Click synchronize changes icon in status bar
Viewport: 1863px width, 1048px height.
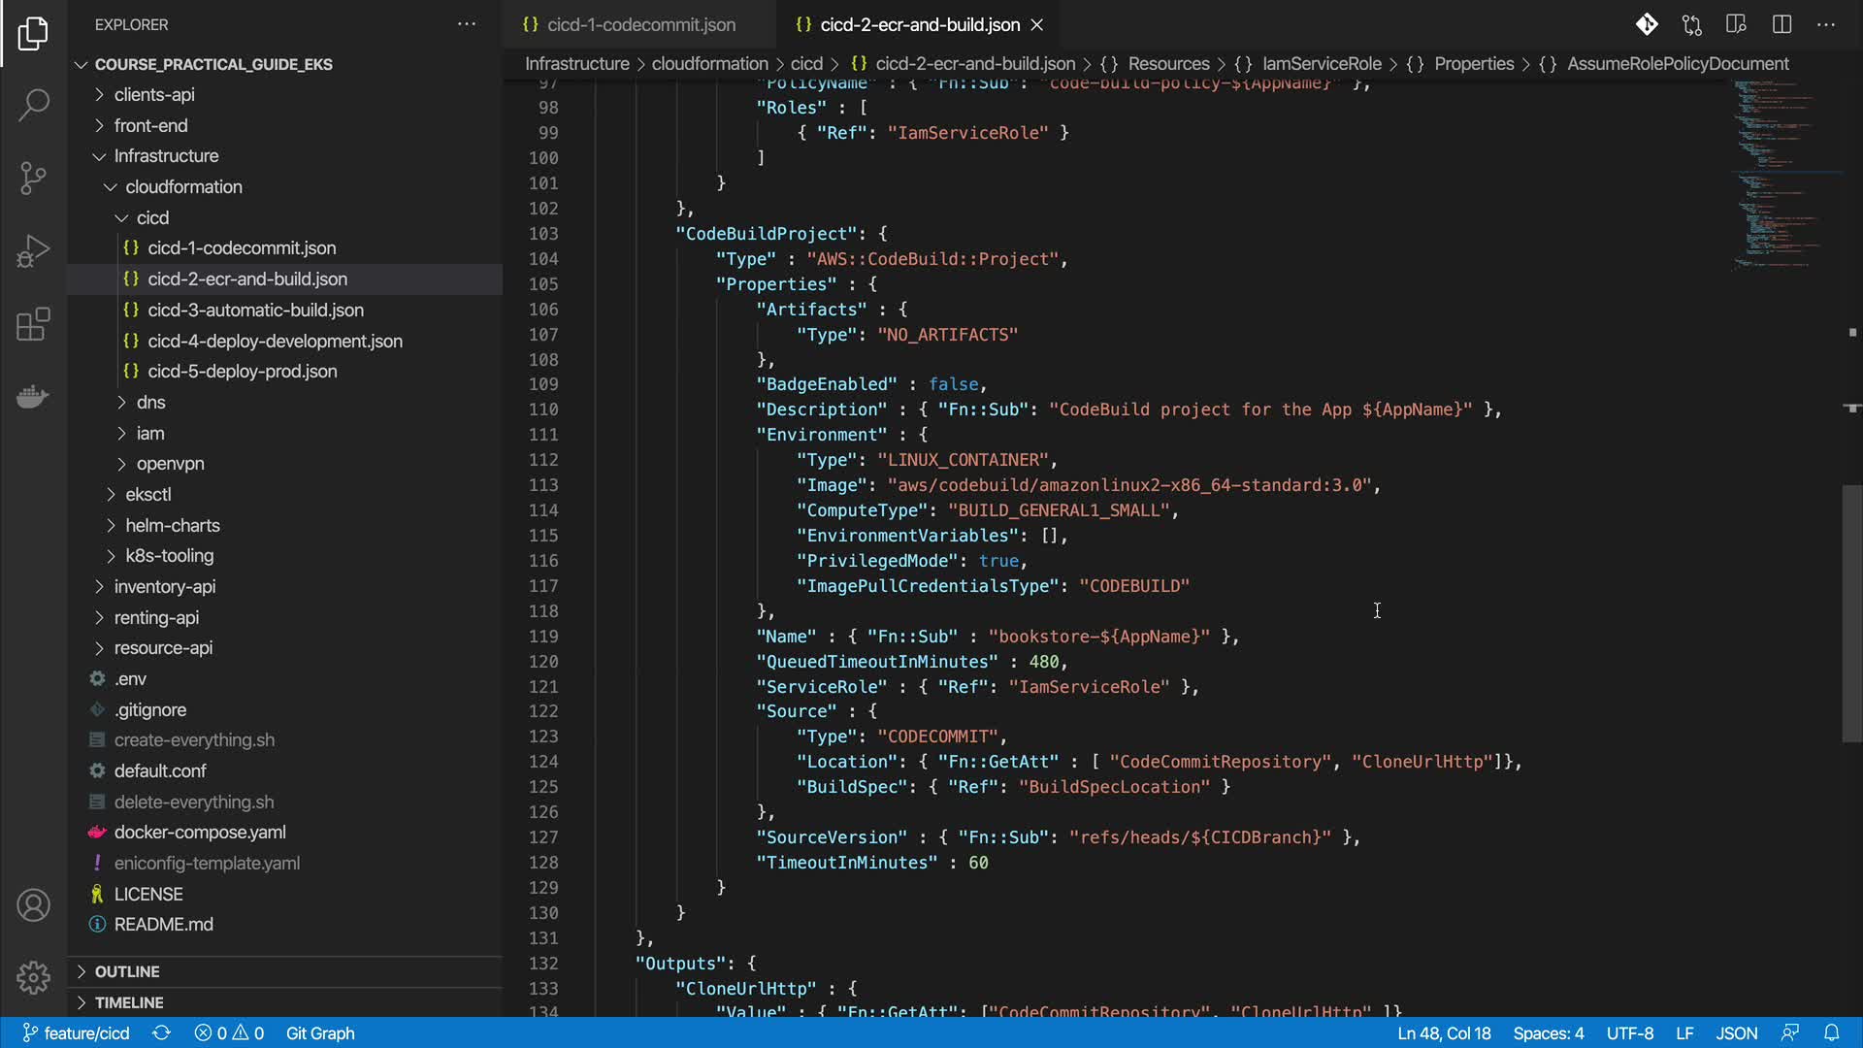point(161,1033)
